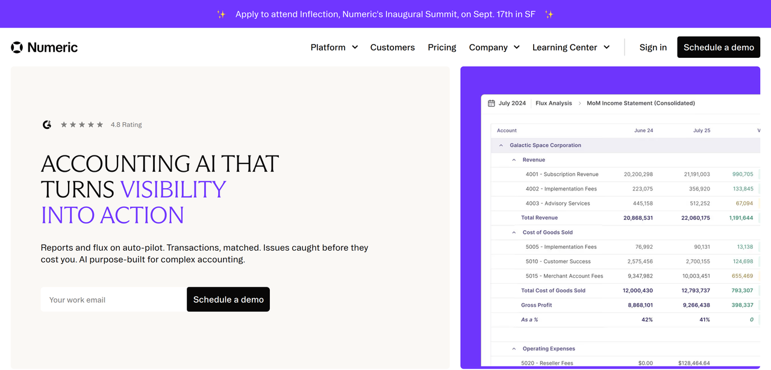Click the $128,464.64 reseller fees value
This screenshot has height=370, width=771.
694,363
